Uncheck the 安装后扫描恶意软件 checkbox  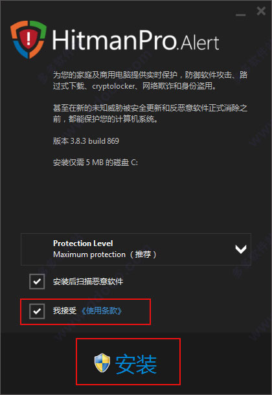(37, 282)
